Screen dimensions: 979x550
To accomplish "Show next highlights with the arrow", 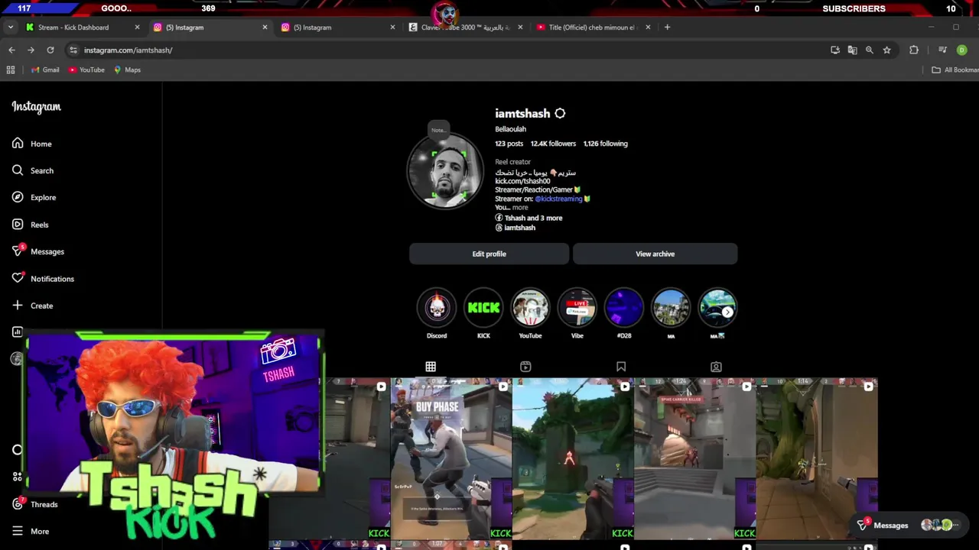I will (x=727, y=312).
